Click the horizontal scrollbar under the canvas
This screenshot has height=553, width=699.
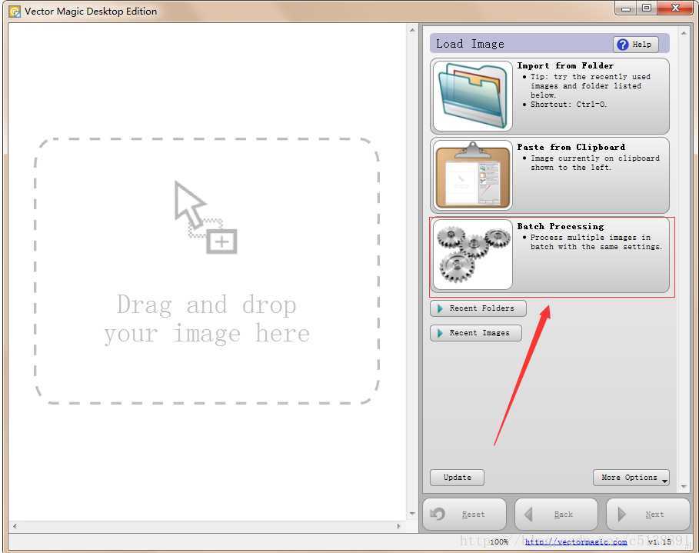207,526
